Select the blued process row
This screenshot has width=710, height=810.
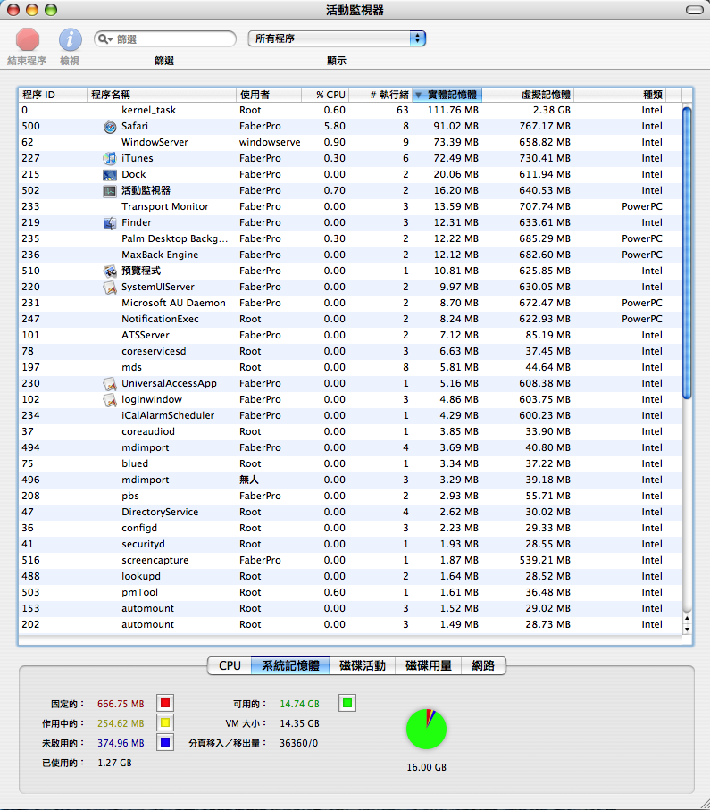[350, 463]
